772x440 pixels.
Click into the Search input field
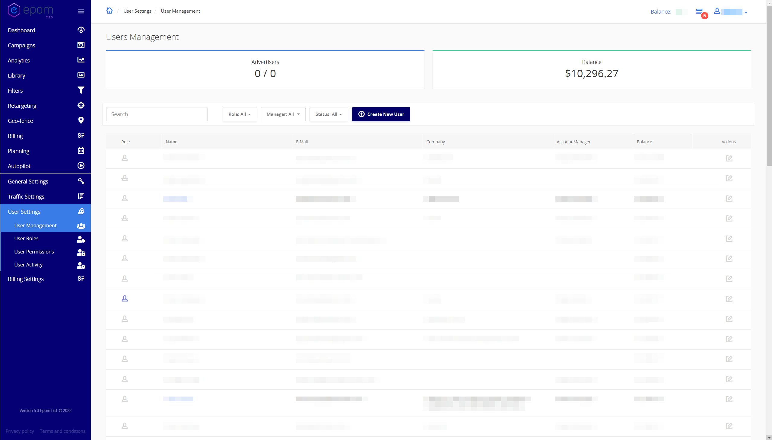coord(157,114)
